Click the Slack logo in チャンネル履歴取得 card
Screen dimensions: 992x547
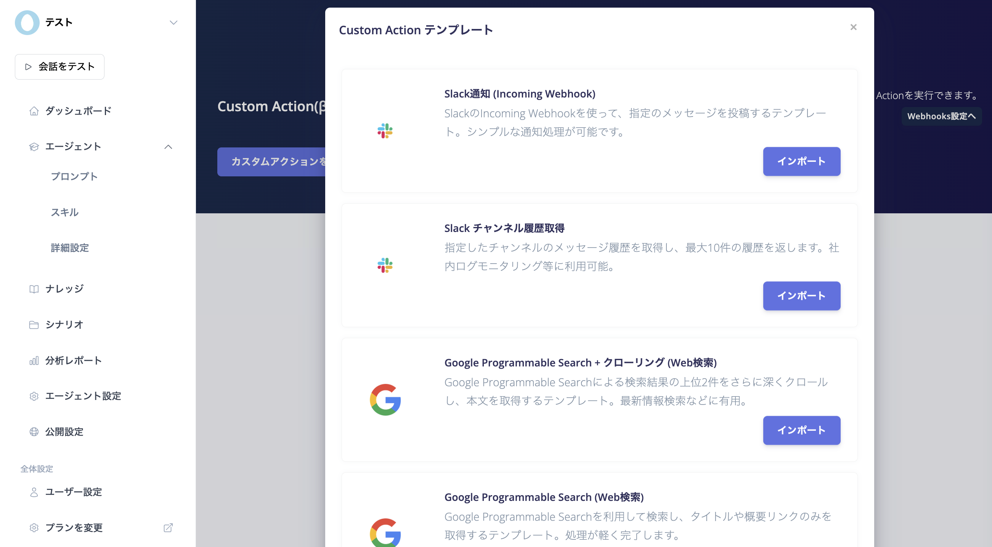click(x=385, y=265)
